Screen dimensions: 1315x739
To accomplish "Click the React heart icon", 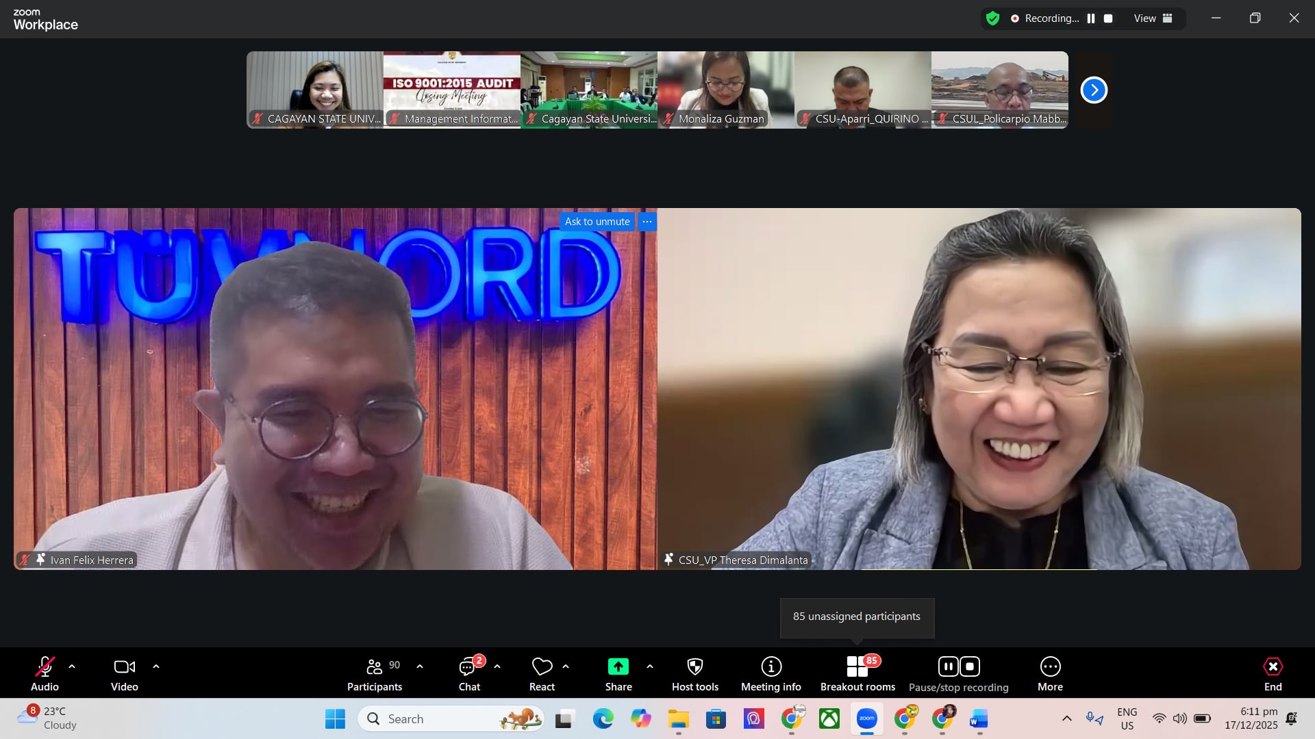I will [x=542, y=667].
